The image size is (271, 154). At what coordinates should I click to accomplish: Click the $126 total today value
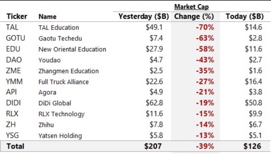252,146
